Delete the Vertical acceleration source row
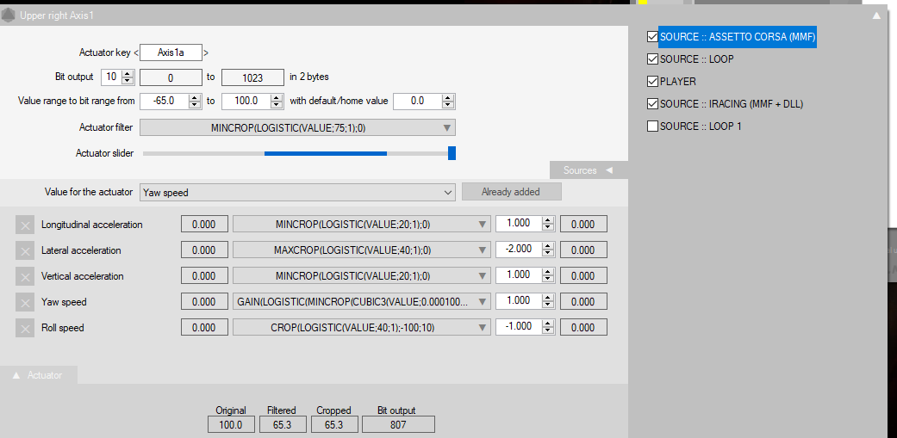 [25, 276]
